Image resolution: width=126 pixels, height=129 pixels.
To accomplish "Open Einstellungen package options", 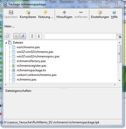I will click(x=100, y=12).
